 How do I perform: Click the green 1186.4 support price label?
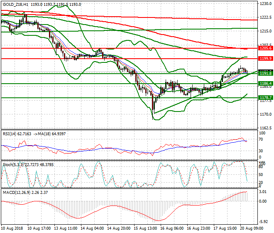[265, 84]
